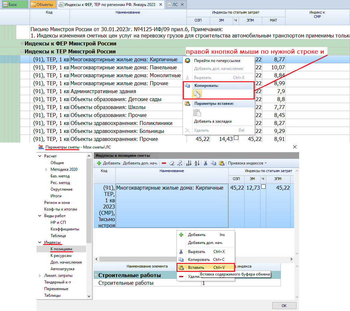
Task: Expand the Лимит. затраты tree node
Action: (x=40, y=276)
